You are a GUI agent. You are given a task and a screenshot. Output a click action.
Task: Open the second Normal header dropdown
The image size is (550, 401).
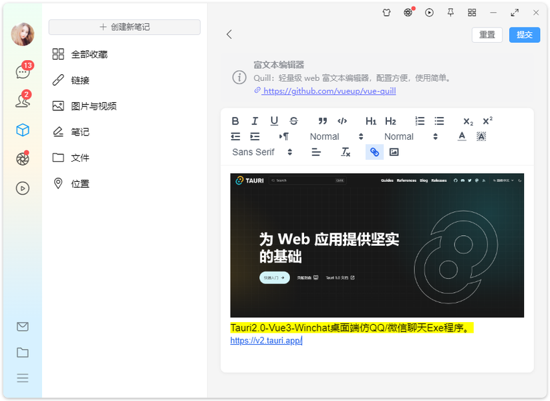[411, 136]
